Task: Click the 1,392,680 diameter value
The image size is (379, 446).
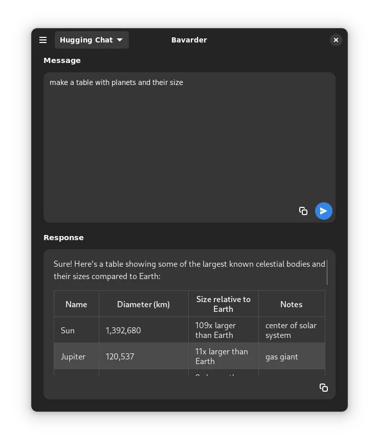Action: [123, 330]
